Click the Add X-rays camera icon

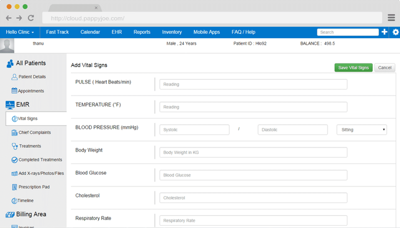(x=14, y=173)
